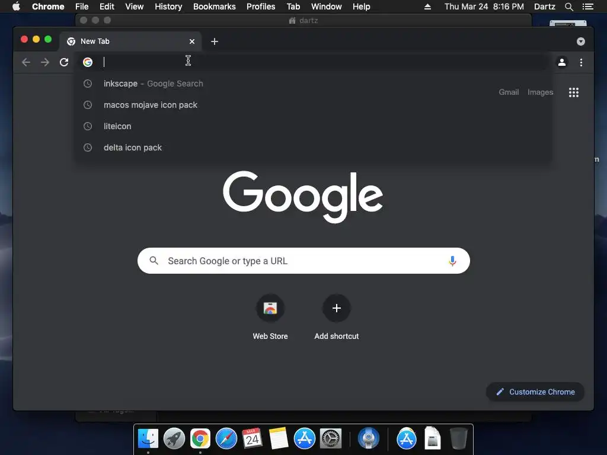This screenshot has width=607, height=455.
Task: Open the View menu
Action: [135, 7]
